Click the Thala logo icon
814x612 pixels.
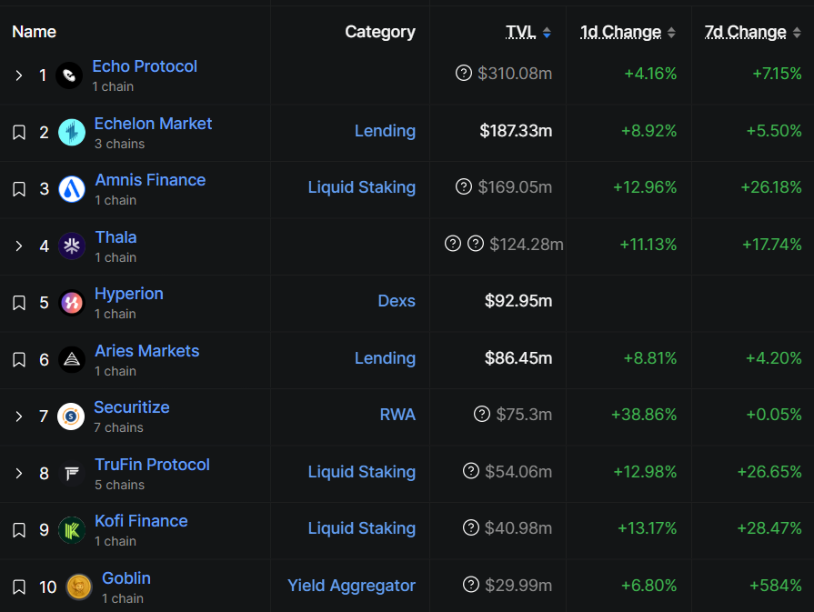point(72,246)
